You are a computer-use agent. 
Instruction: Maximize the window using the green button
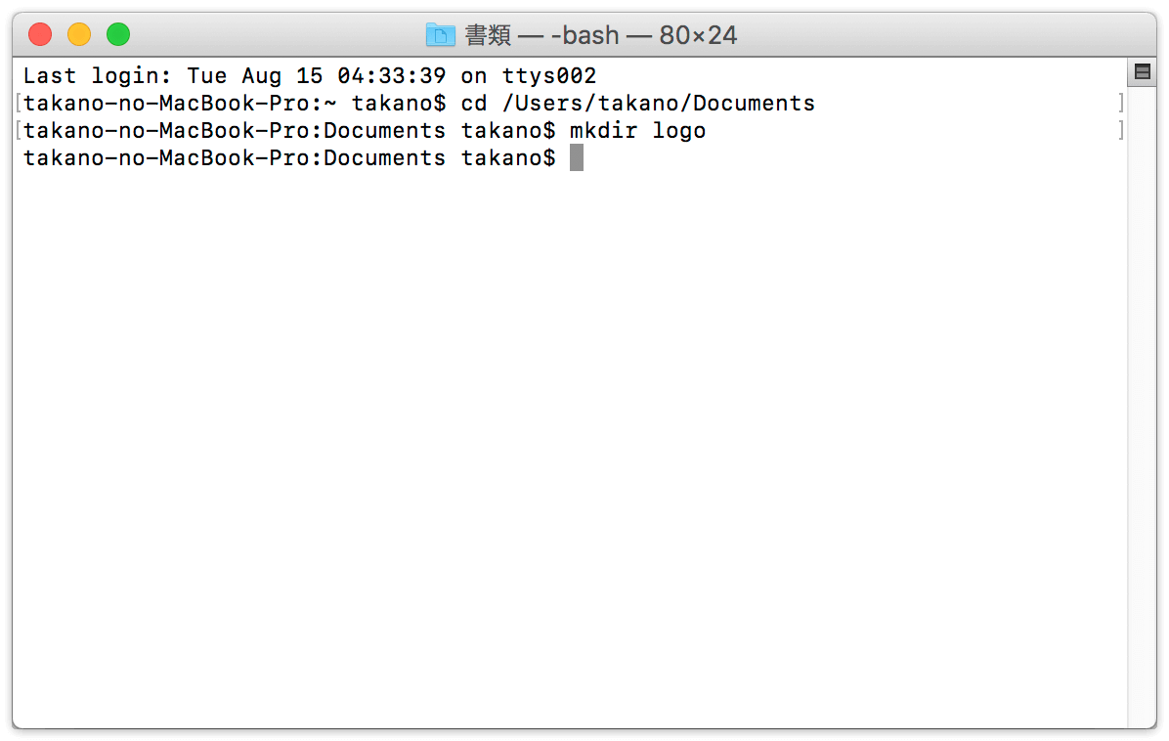coord(118,34)
